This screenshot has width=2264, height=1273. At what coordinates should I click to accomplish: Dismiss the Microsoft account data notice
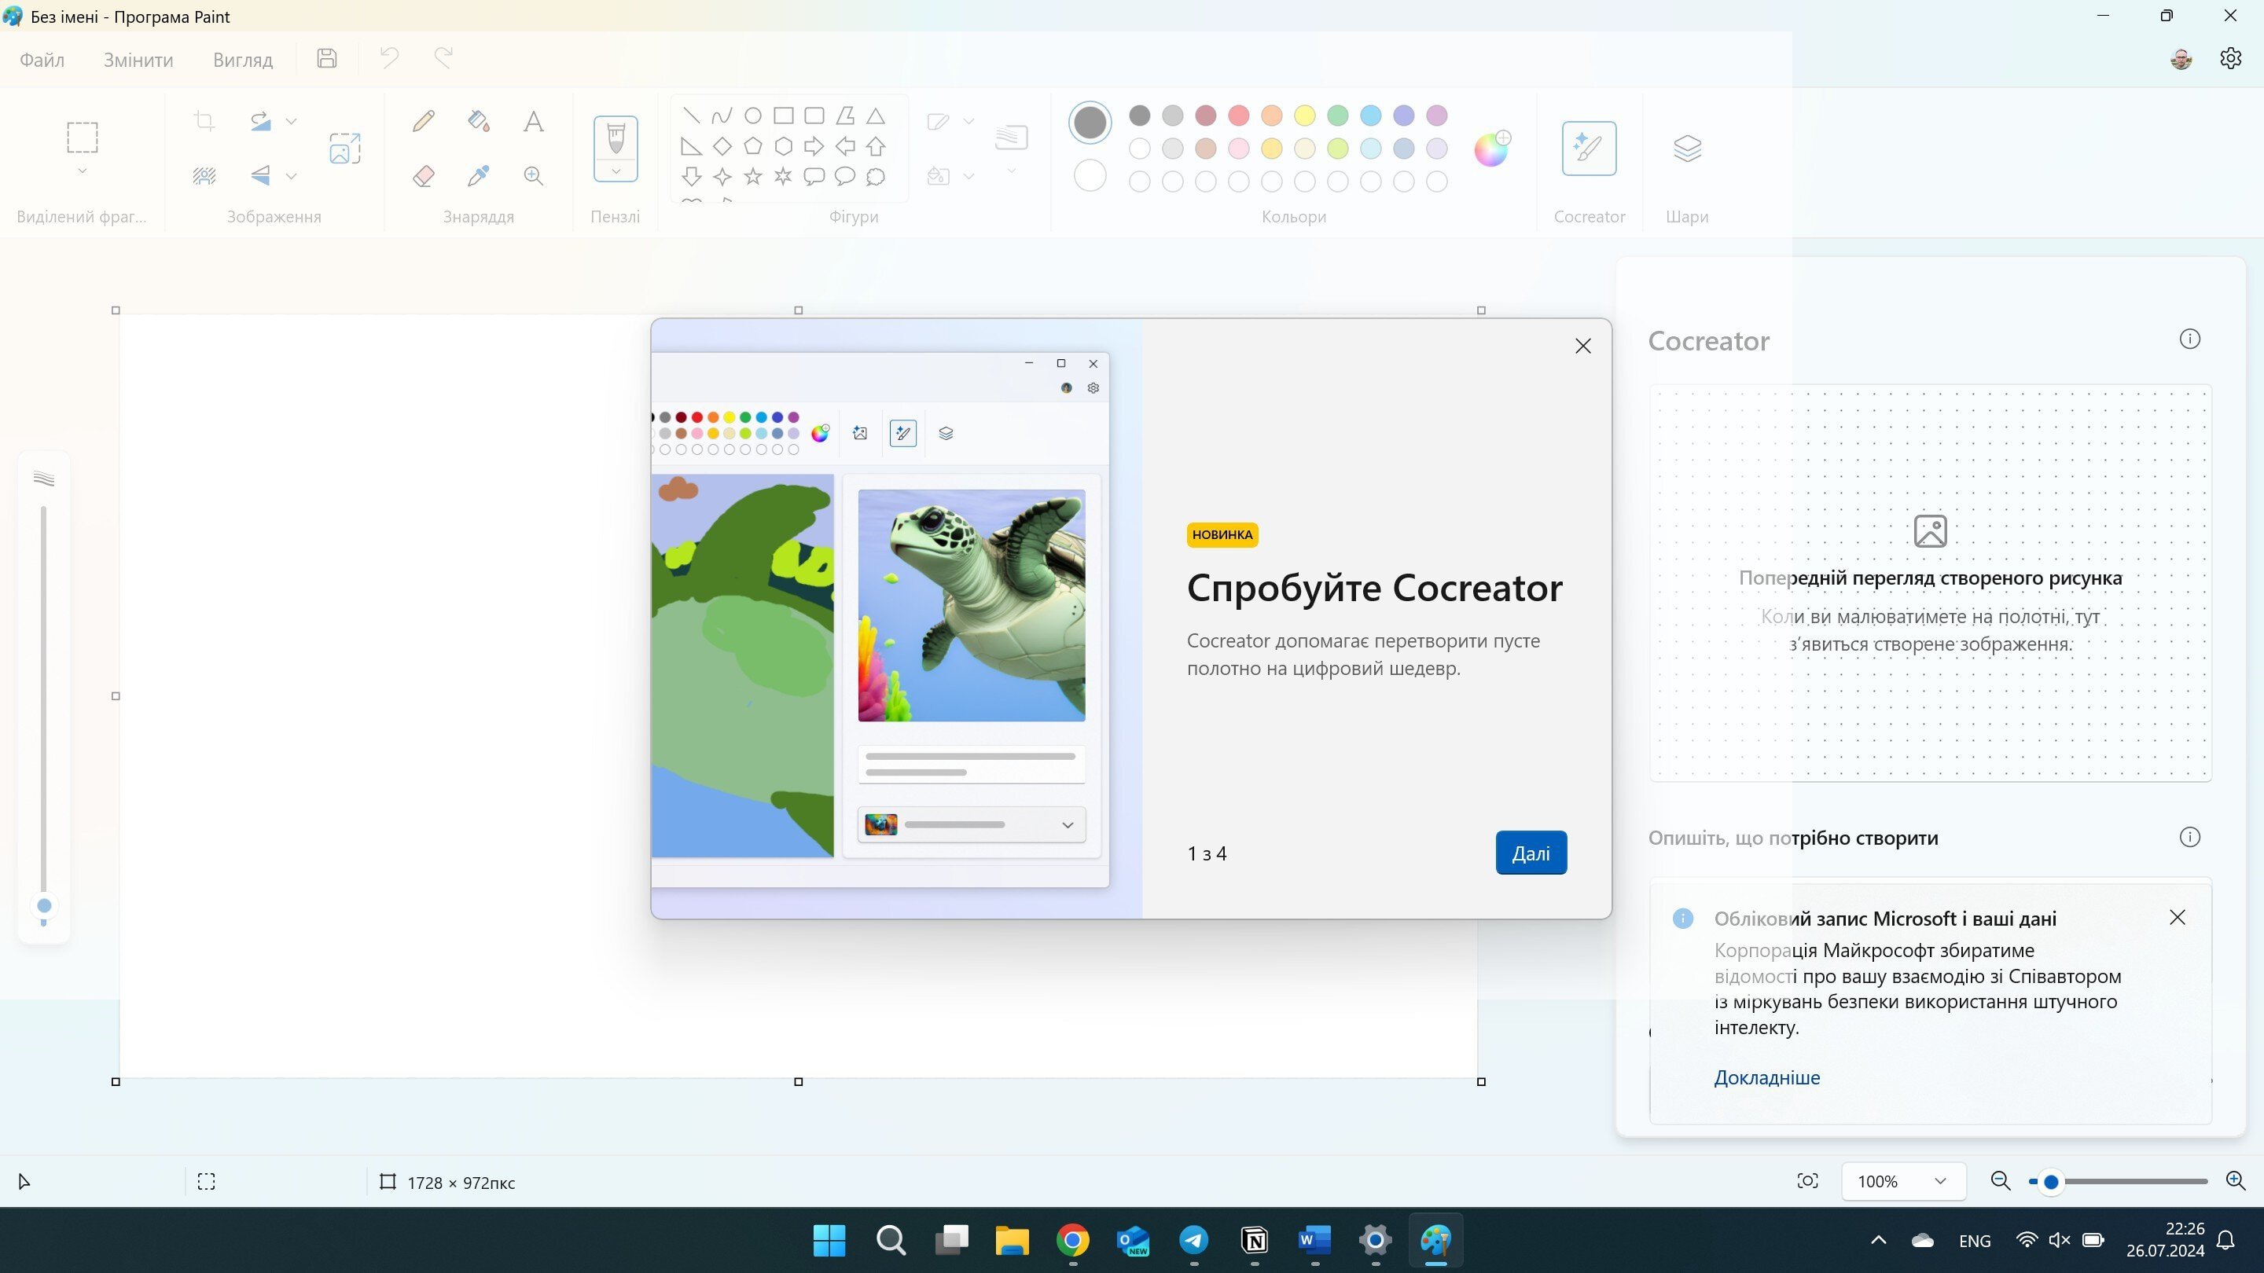click(2177, 917)
